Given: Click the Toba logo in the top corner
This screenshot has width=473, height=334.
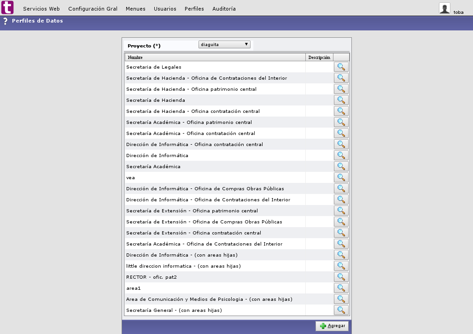Looking at the screenshot, I should [x=6, y=7].
